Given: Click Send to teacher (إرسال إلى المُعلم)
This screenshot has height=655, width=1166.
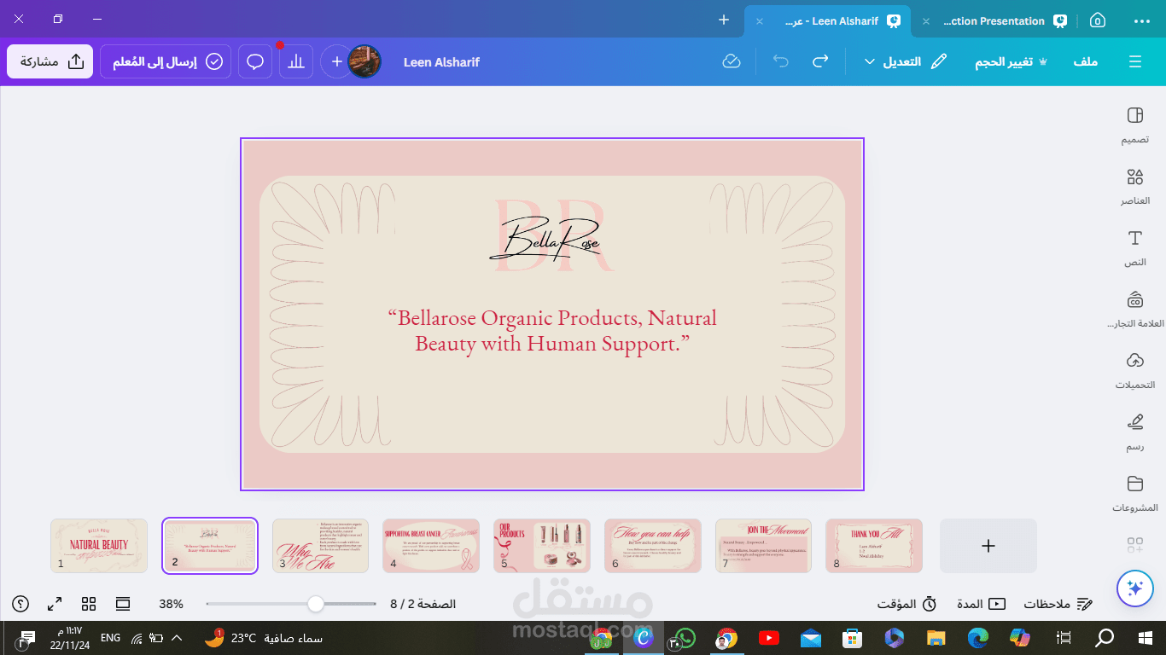Looking at the screenshot, I should (x=166, y=61).
